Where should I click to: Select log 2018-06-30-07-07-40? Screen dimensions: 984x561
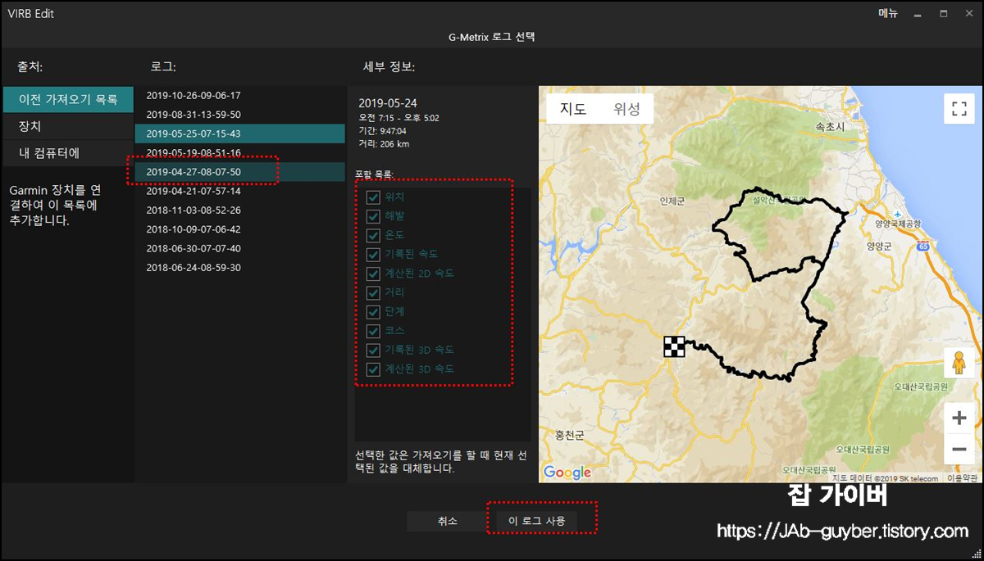(x=240, y=248)
